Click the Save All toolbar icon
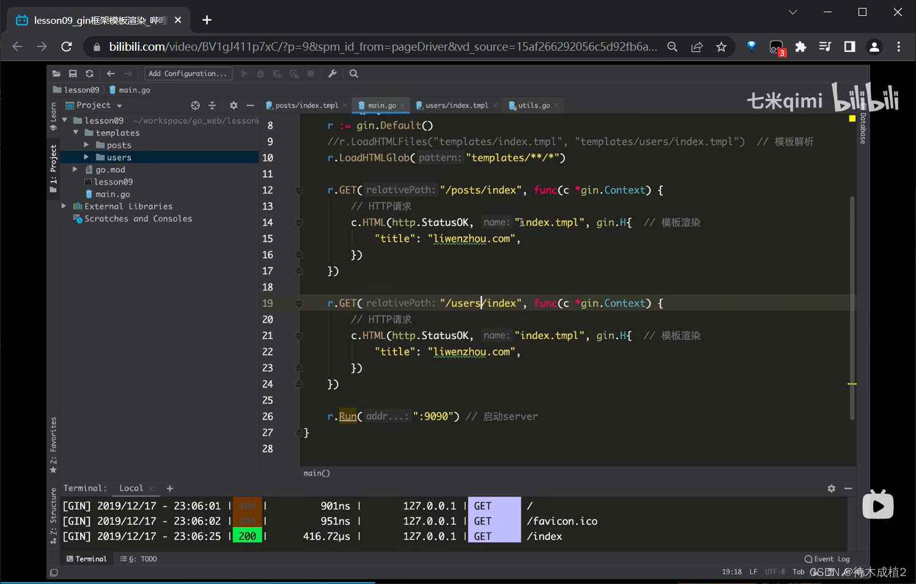Screen dimensions: 916x584 pyautogui.click(x=73, y=74)
